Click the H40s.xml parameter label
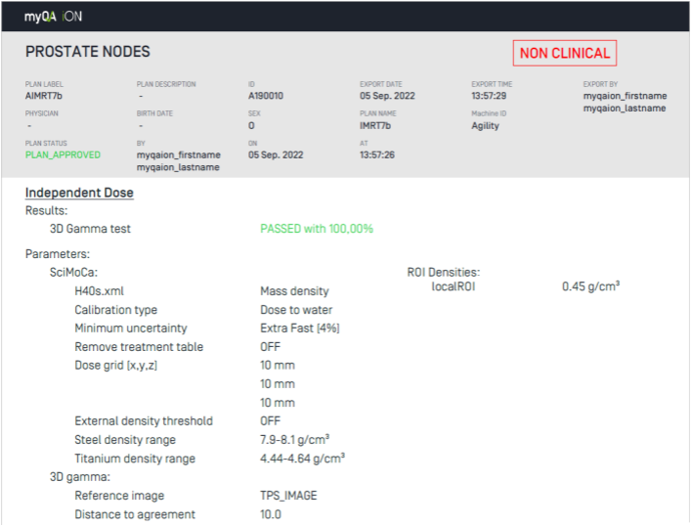 pyautogui.click(x=99, y=291)
